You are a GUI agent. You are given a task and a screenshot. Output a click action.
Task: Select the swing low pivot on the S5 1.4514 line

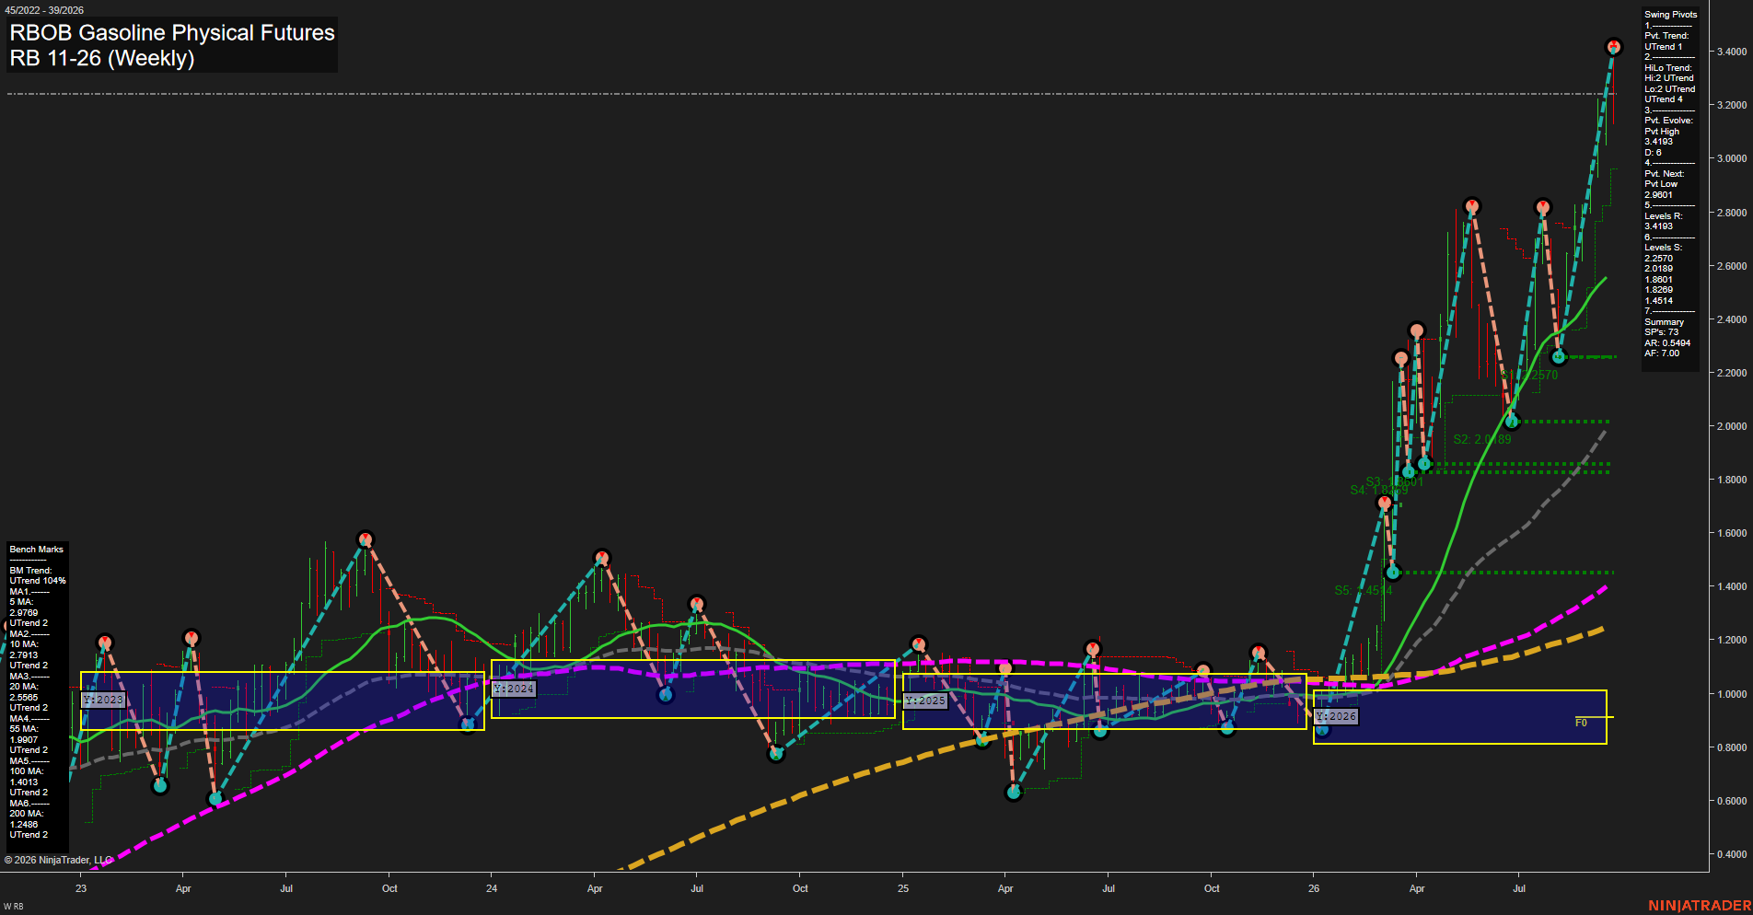click(1393, 573)
